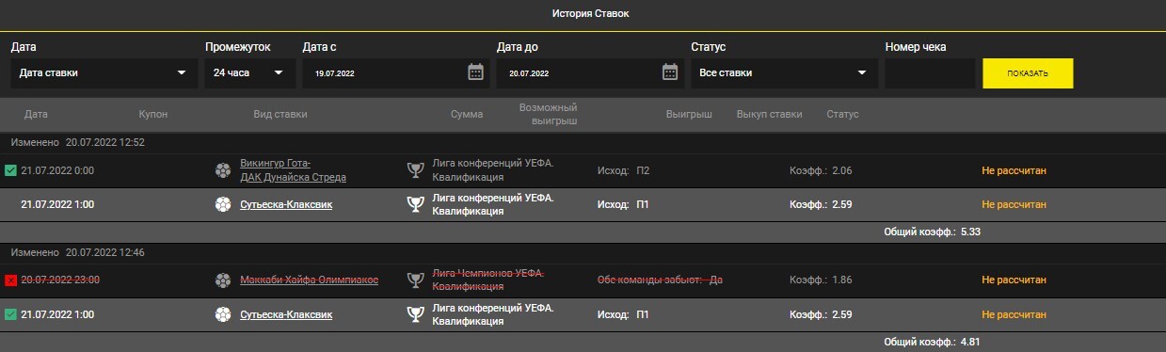Image resolution: width=1166 pixels, height=352 pixels.
Task: Click soccer ball icon beside Маккаби Хайфа-Олимпиакос
Action: click(222, 280)
